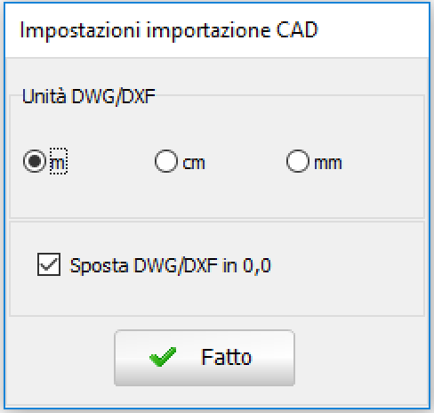Click the 'cm' unit label text
The height and width of the screenshot is (413, 434).
[x=194, y=163]
